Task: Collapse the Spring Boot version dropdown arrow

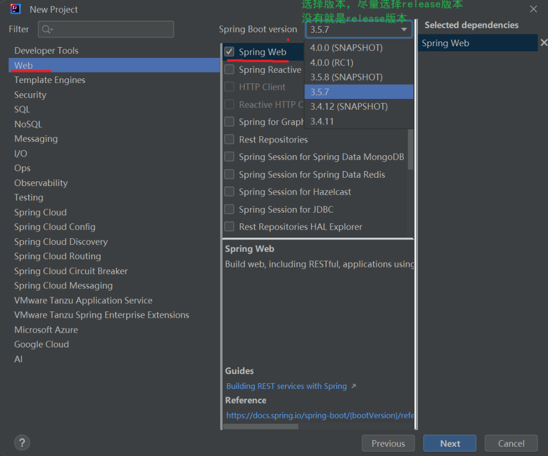Action: pyautogui.click(x=404, y=29)
